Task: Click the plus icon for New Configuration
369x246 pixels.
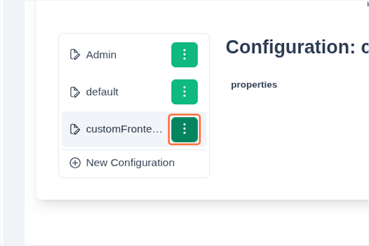Action: [75, 162]
